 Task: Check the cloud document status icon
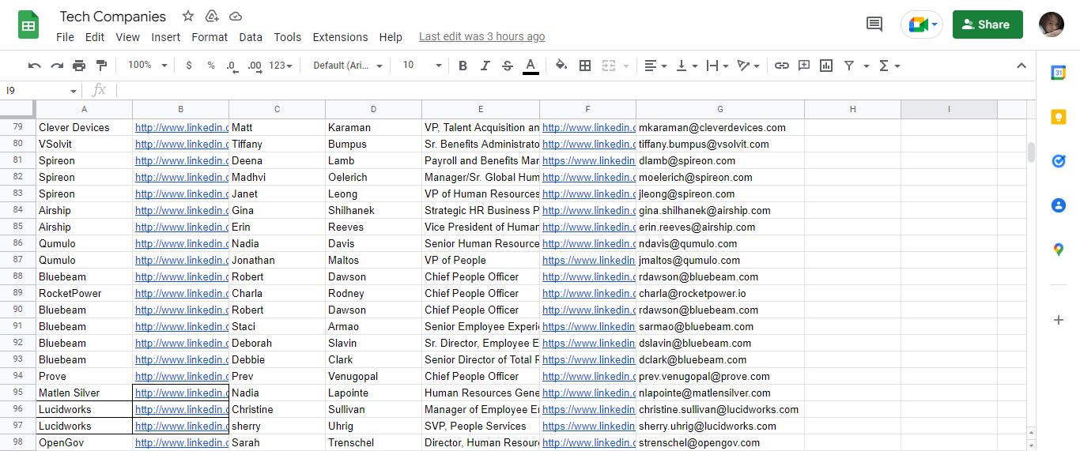point(236,16)
